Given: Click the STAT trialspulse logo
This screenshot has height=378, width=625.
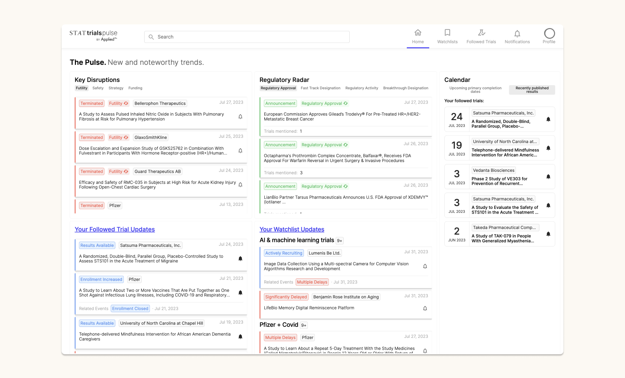Looking at the screenshot, I should tap(93, 35).
